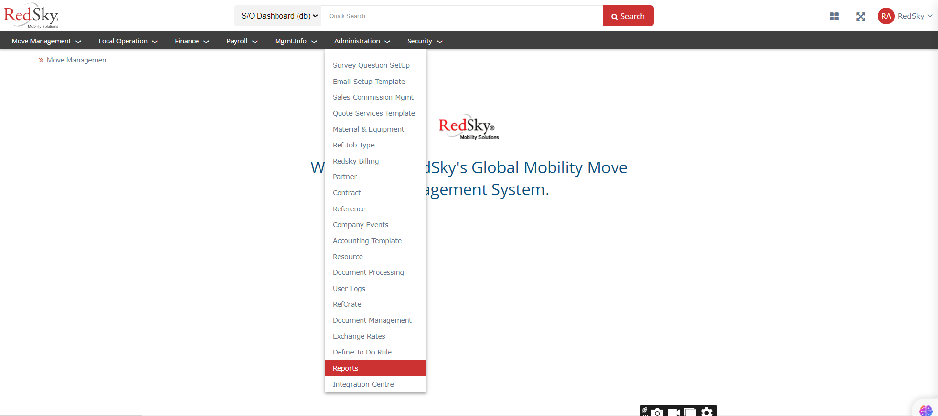Click the video record icon
Screen dimensions: 938x416
point(674,412)
